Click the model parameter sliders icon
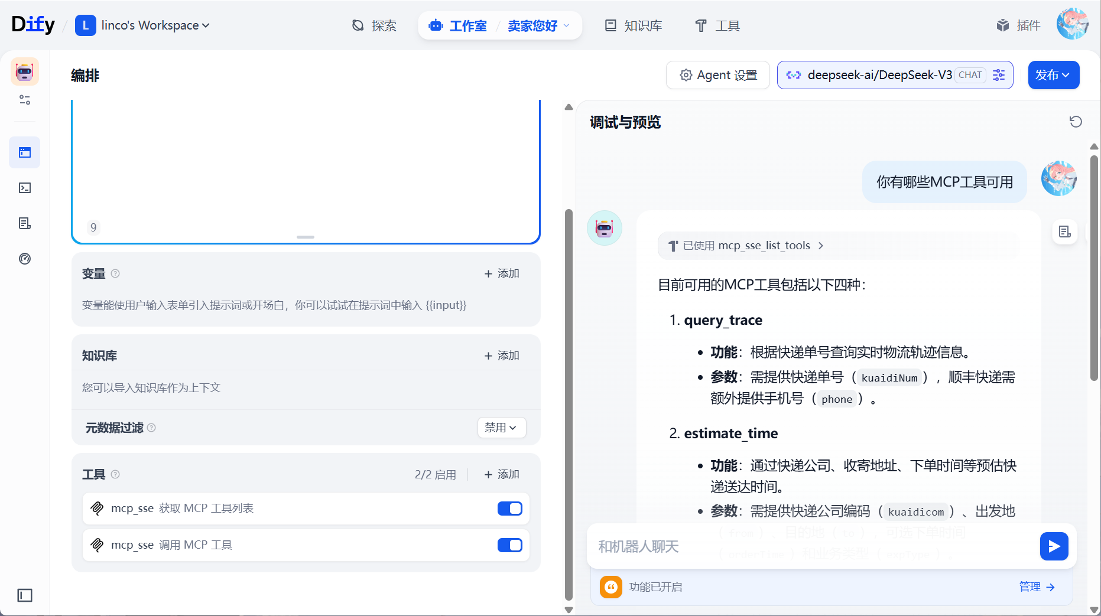1101x616 pixels. [x=999, y=75]
